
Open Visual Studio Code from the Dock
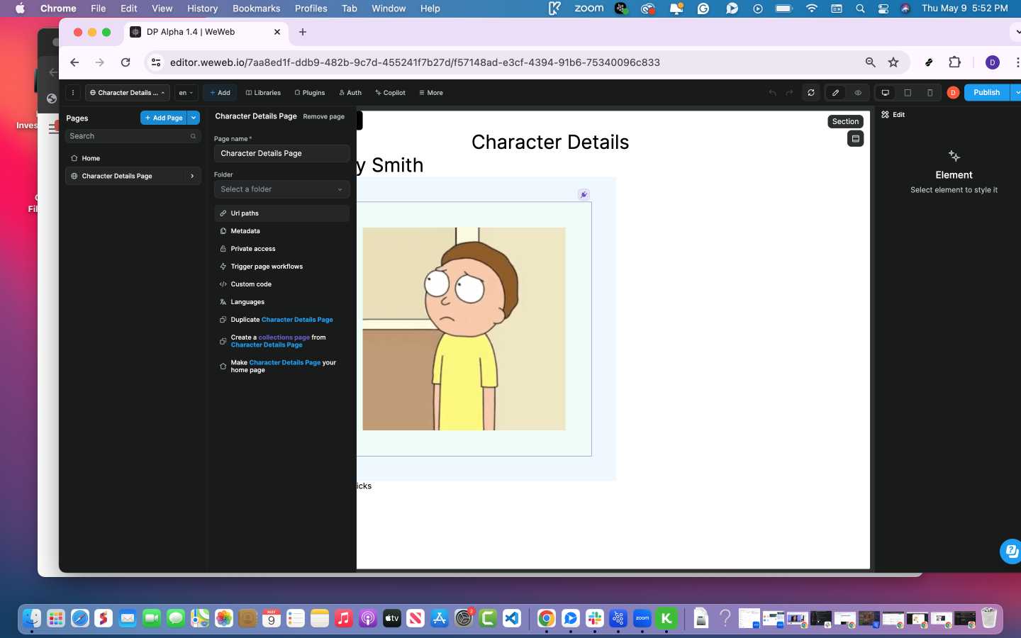(512, 618)
